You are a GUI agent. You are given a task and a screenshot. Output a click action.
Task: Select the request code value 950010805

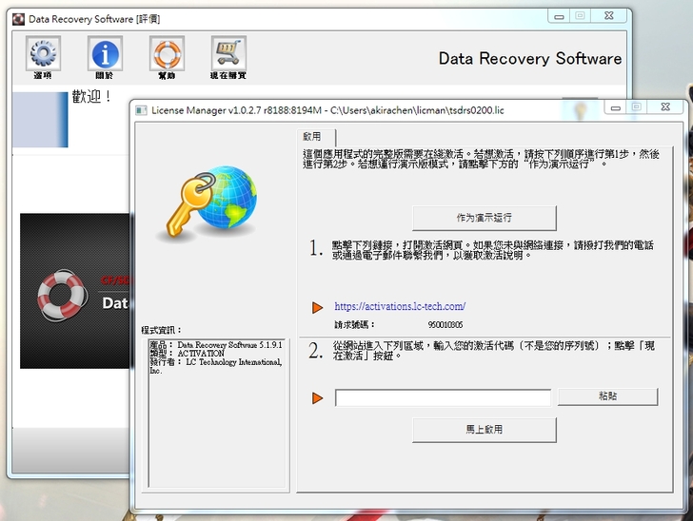pos(445,325)
